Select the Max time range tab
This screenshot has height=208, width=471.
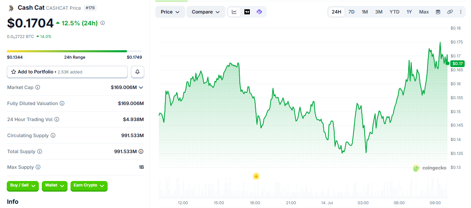pyautogui.click(x=424, y=12)
